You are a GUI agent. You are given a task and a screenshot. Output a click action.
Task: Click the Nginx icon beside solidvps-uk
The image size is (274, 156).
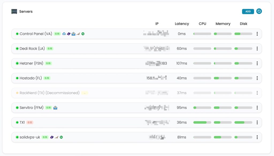click(x=61, y=137)
